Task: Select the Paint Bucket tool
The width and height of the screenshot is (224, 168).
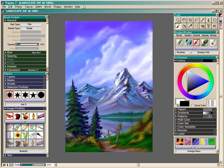Action: (x=184, y=26)
